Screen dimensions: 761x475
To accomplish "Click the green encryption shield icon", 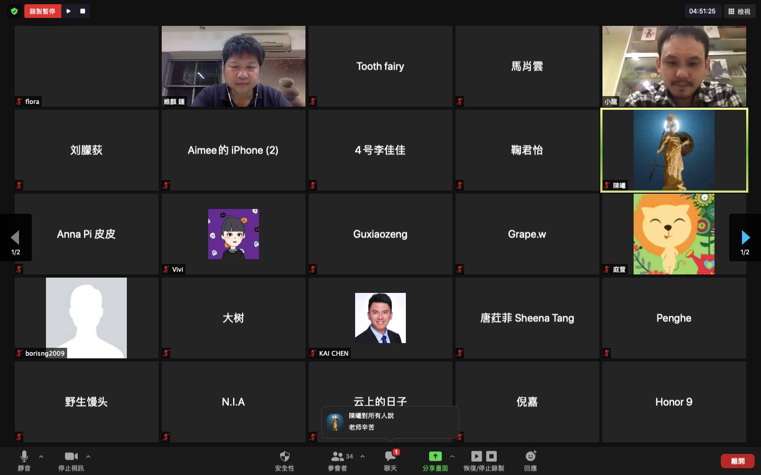I will coord(14,11).
